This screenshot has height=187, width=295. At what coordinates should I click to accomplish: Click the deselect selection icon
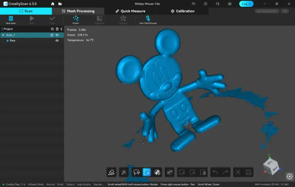point(193,172)
